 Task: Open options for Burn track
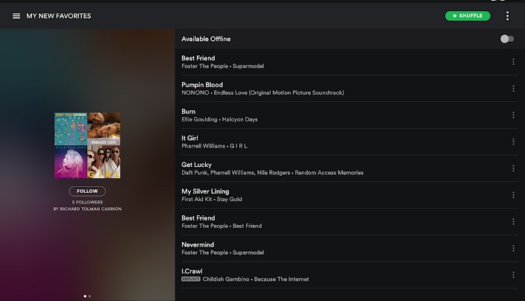(513, 115)
